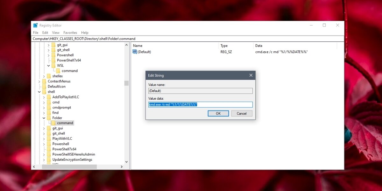This screenshot has width=382, height=191.
Task: Open the Edit menu
Action: click(45, 32)
